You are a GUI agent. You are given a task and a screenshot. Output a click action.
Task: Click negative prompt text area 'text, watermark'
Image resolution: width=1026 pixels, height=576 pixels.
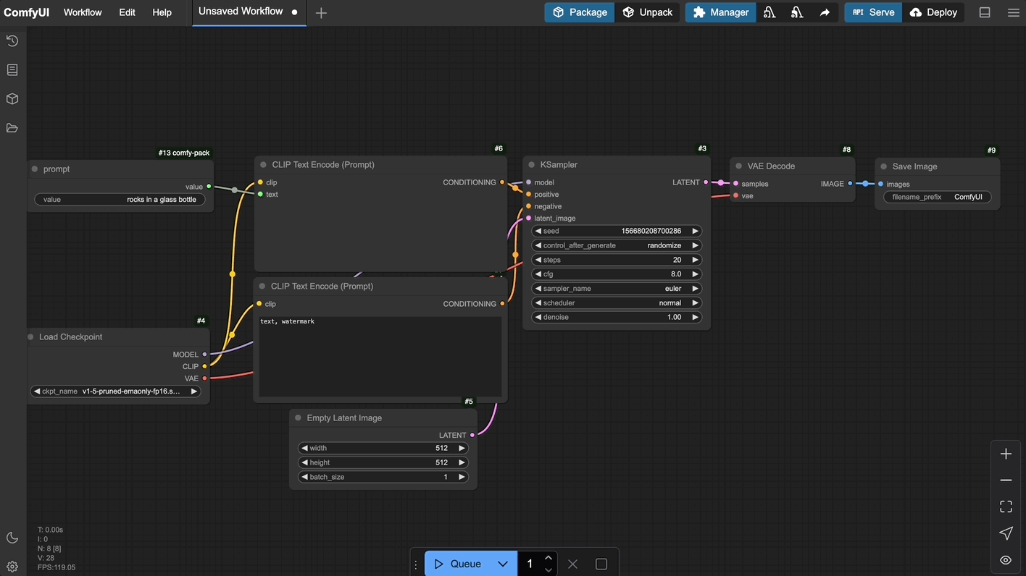380,356
